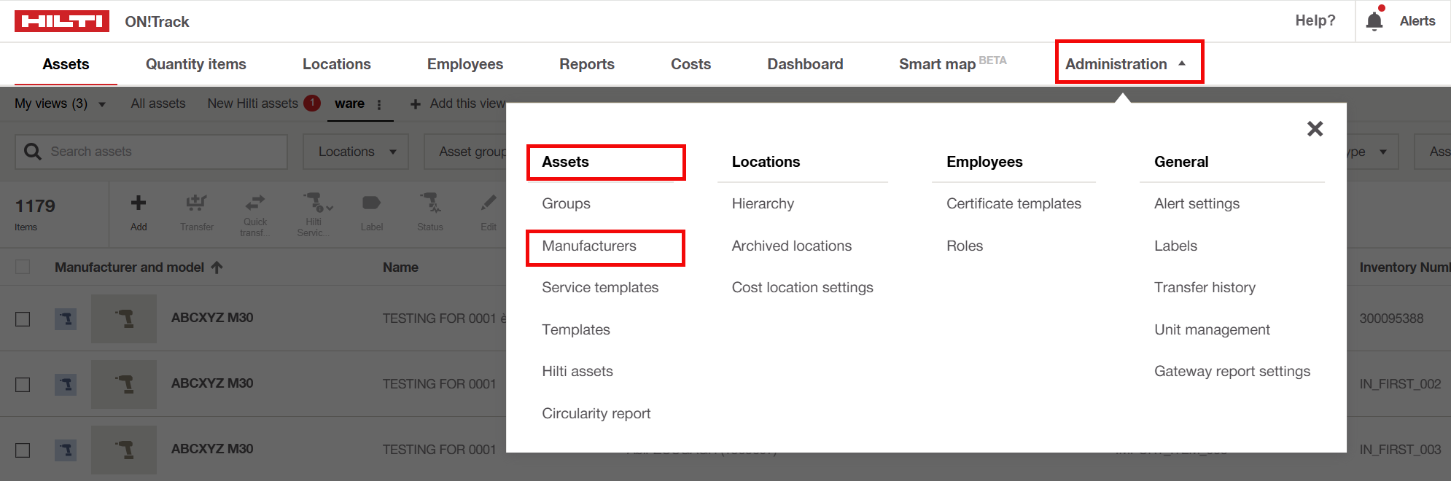Click the Alerts bell icon
The height and width of the screenshot is (481, 1451).
coord(1374,20)
